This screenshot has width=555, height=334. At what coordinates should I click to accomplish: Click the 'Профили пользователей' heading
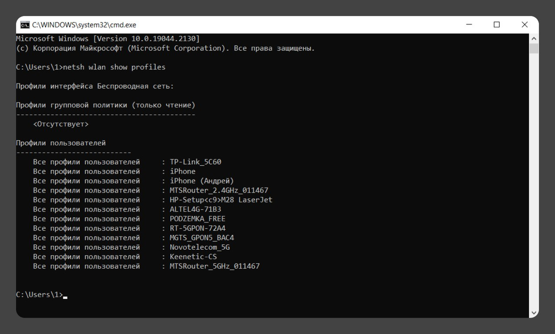61,143
